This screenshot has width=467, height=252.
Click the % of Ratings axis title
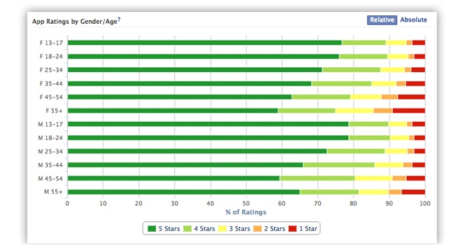pos(245,212)
